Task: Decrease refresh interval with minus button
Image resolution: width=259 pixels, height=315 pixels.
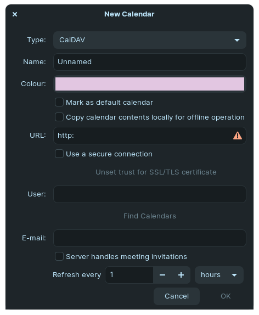Action: tap(162, 275)
